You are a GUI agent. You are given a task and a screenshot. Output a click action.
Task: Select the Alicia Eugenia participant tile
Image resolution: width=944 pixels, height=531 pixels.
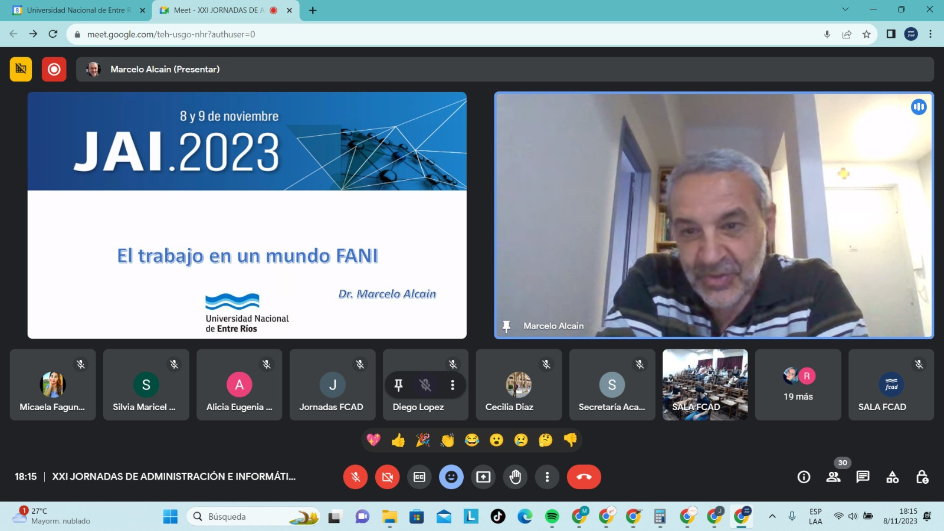pos(240,385)
